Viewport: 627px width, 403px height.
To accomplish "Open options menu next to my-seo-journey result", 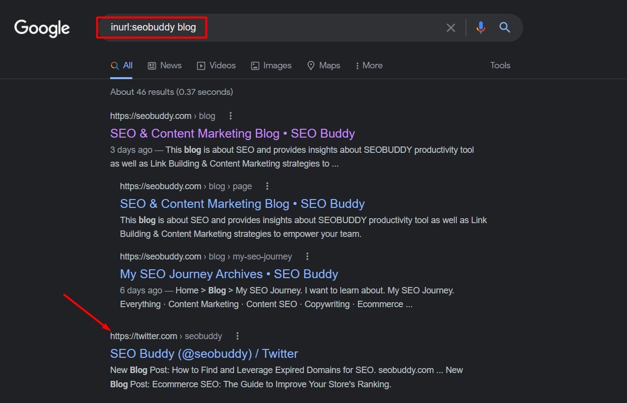I will (x=307, y=257).
